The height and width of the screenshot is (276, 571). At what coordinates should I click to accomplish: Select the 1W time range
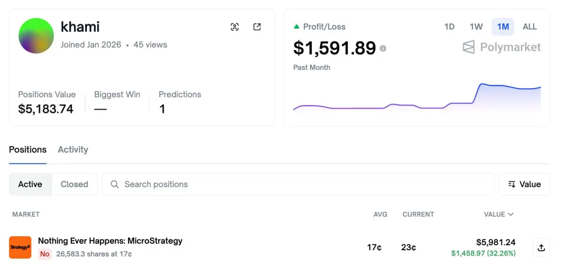(476, 27)
